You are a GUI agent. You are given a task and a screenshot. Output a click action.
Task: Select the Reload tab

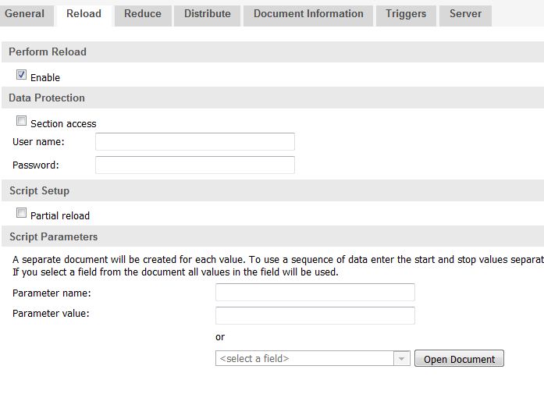click(x=84, y=14)
